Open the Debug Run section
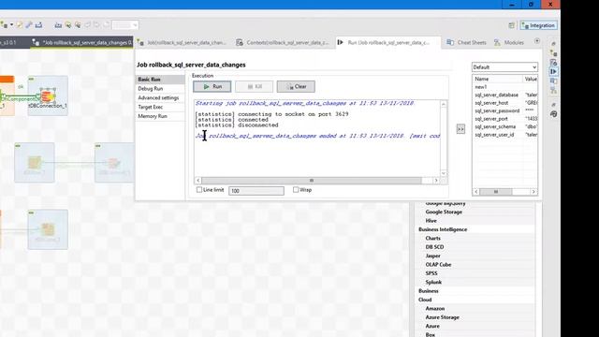Screen dimensions: 599x337 [x=160, y=89]
